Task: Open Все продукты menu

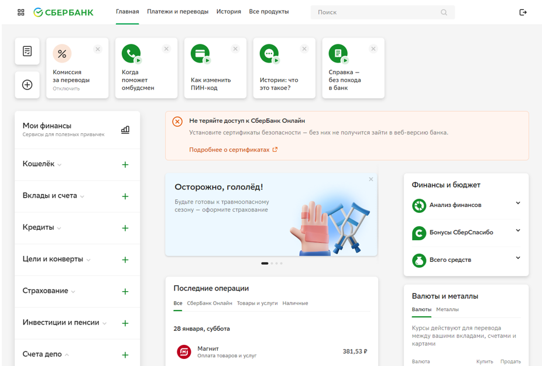Action: tap(269, 12)
